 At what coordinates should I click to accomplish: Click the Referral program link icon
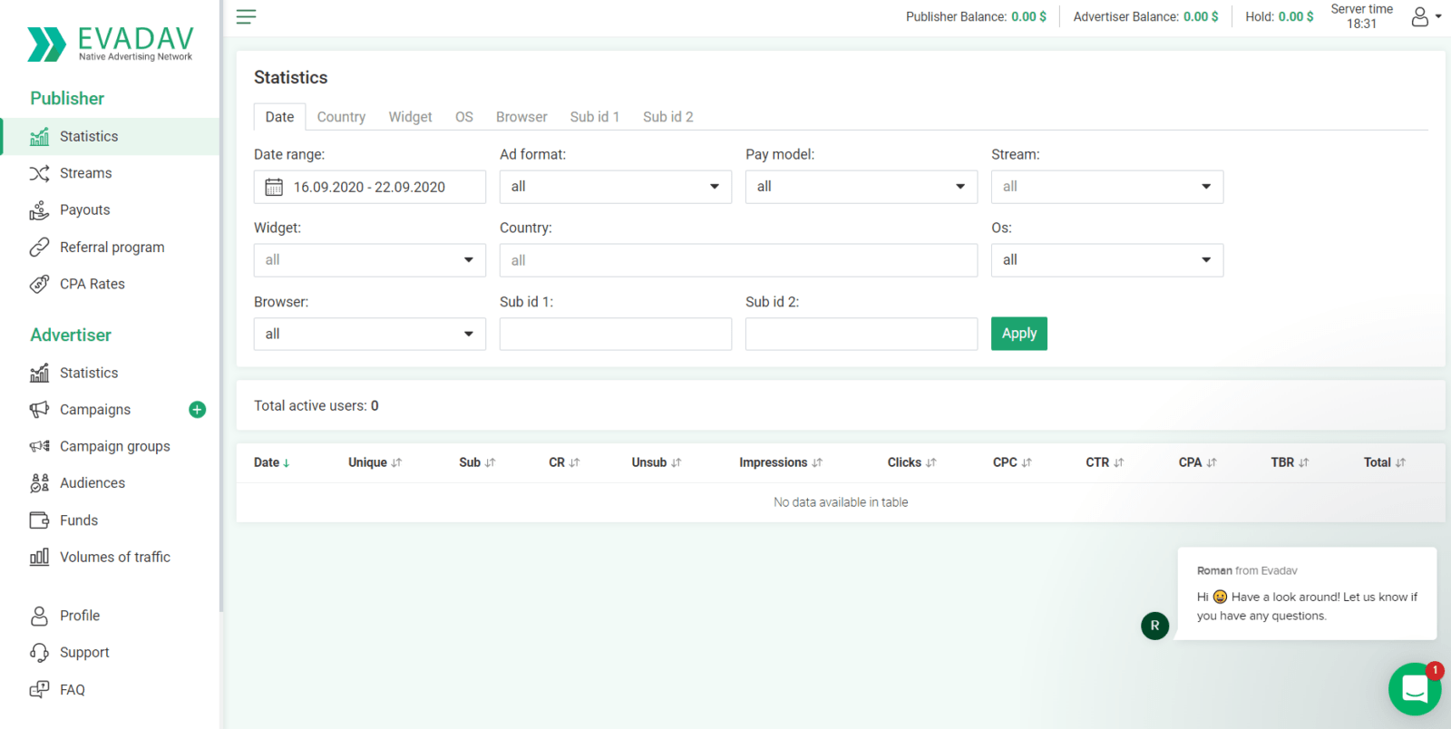[39, 248]
